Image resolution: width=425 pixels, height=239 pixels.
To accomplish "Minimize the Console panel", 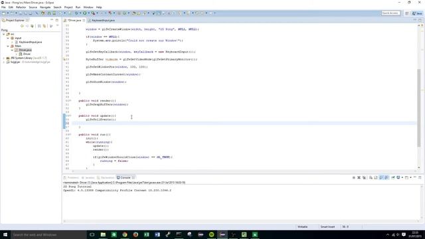I will tap(415, 177).
